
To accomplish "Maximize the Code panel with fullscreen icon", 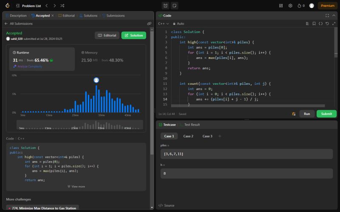I will (x=327, y=15).
